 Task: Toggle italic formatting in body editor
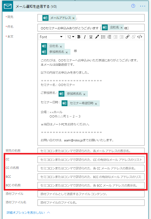tap(85, 37)
